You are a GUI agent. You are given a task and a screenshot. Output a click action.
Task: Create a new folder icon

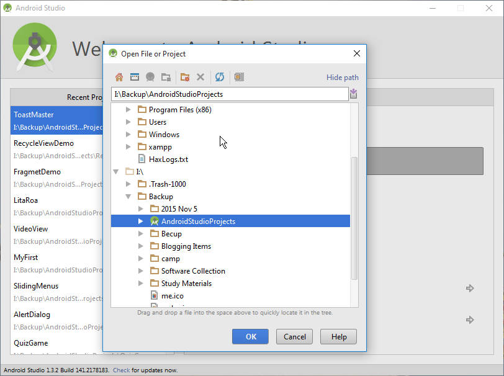click(185, 77)
